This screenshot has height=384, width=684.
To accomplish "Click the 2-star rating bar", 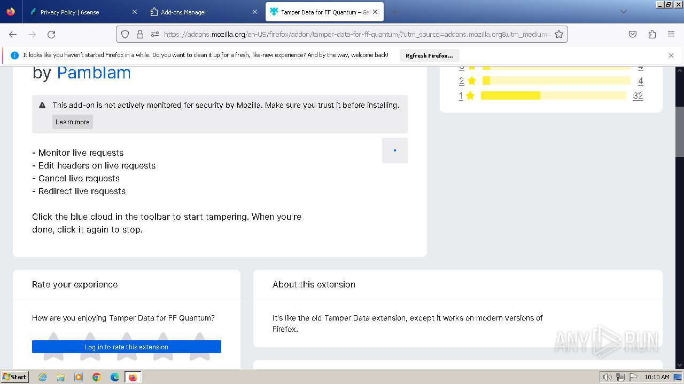I will pyautogui.click(x=556, y=81).
